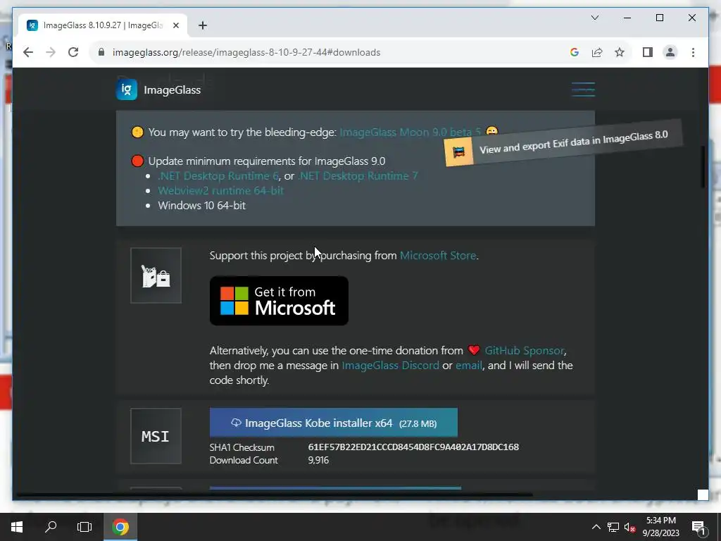The height and width of the screenshot is (541, 721).
Task: Click the store shopping bags icon
Action: [x=156, y=275]
